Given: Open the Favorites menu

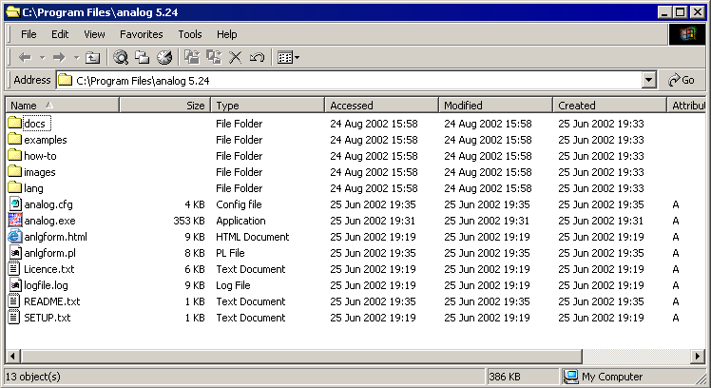Looking at the screenshot, I should click(141, 34).
